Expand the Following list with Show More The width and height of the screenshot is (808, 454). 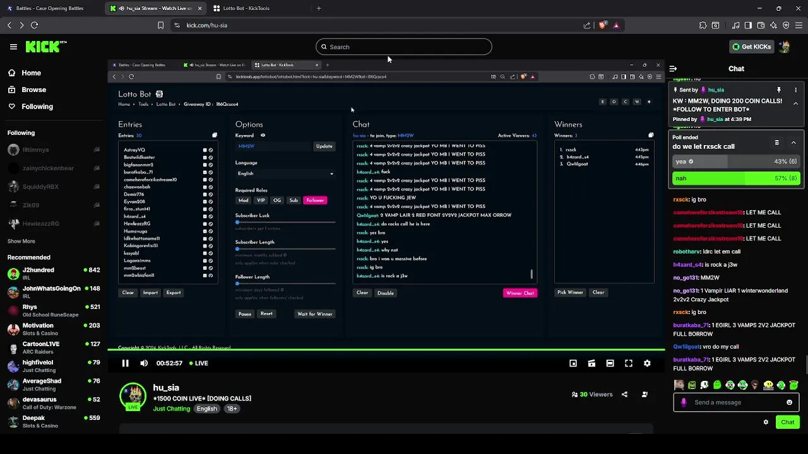pos(21,242)
